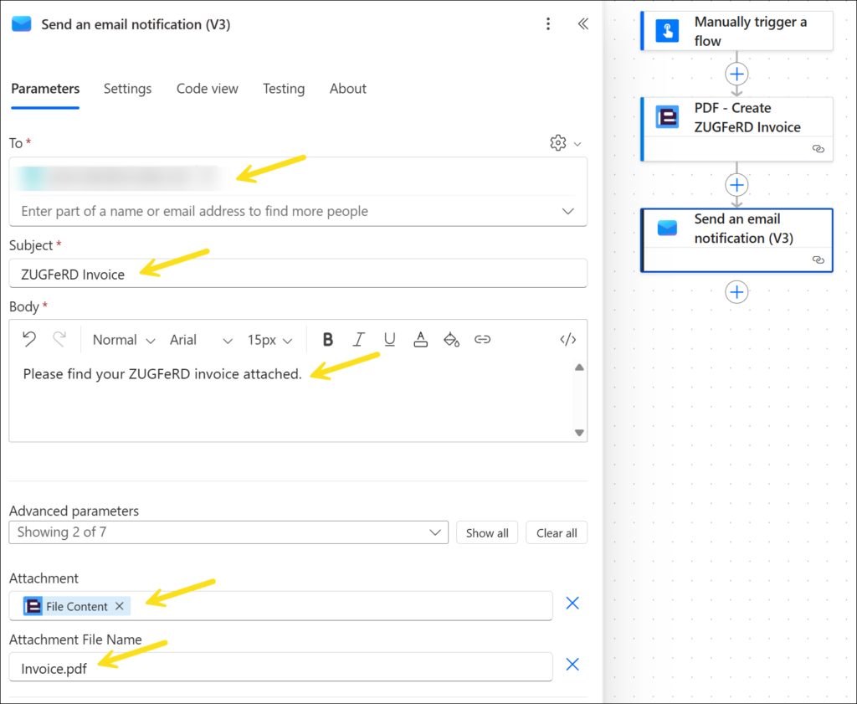Open the highlight fill color tool

pyautogui.click(x=451, y=340)
